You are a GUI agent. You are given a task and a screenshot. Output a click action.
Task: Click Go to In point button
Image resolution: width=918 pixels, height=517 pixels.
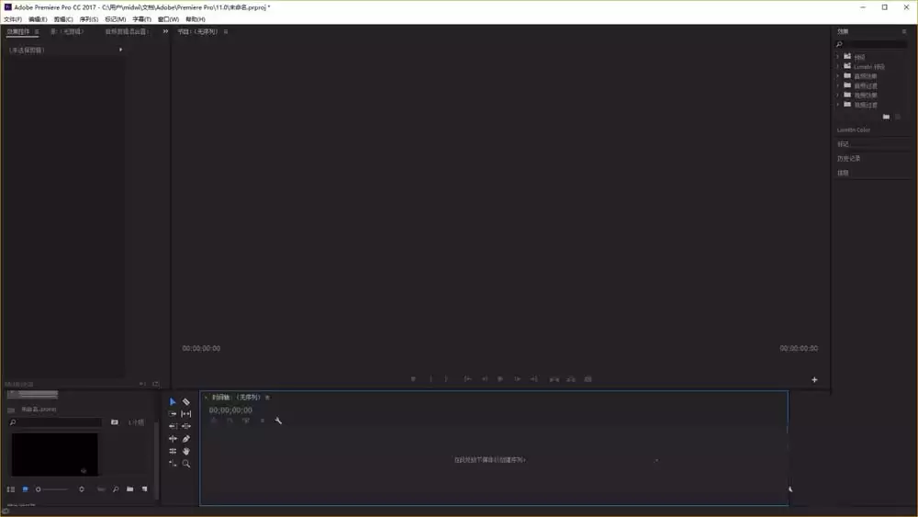467,379
